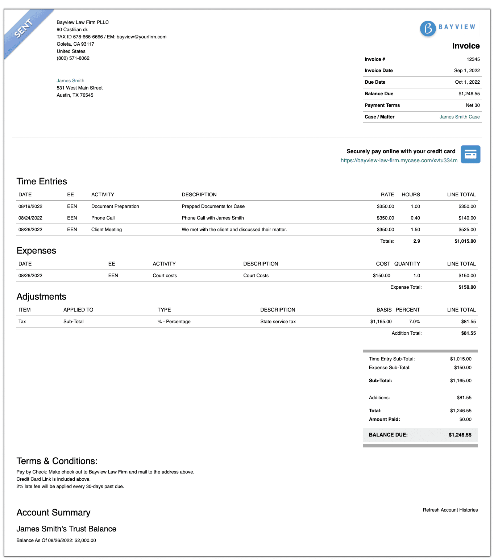Select the Document Preparation time entry

point(115,207)
